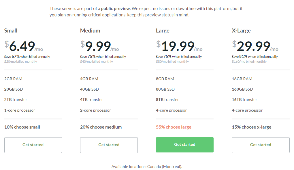The width and height of the screenshot is (294, 170).
Task: Click the $19.99/mo price
Action: point(179,46)
